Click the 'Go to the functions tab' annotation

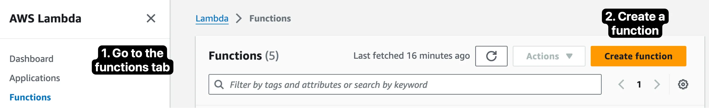(x=132, y=60)
